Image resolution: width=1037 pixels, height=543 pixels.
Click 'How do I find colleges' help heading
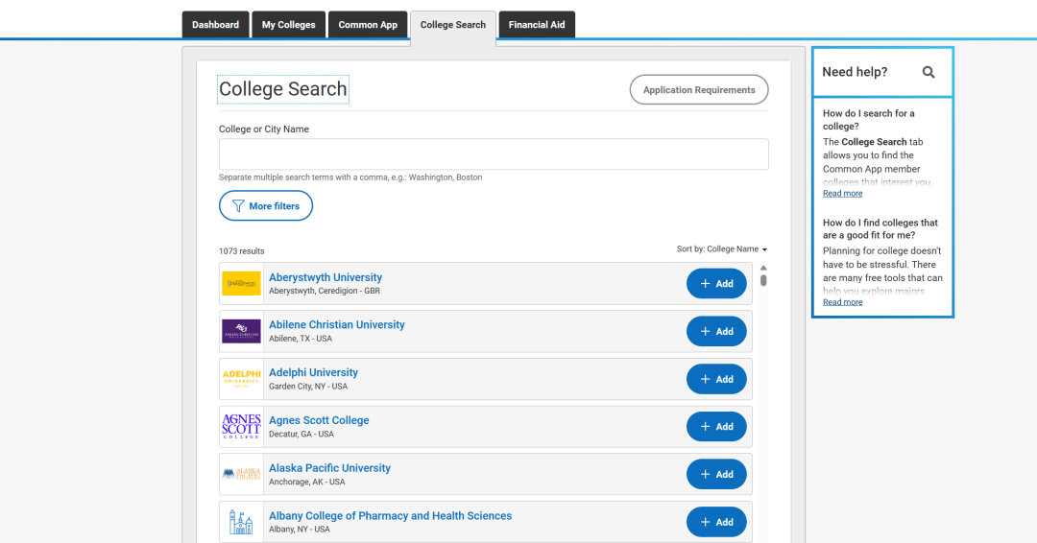[x=880, y=228]
